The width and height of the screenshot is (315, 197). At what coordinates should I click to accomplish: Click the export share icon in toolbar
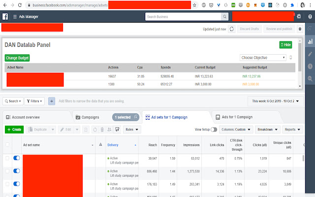(x=117, y=130)
